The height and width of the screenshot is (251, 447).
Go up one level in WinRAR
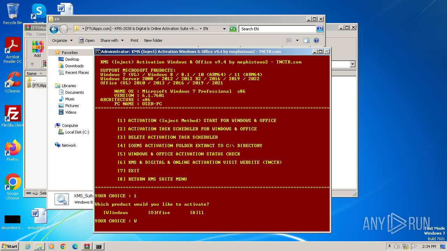32,64
